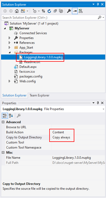Select favicon.ico file

(x=27, y=72)
